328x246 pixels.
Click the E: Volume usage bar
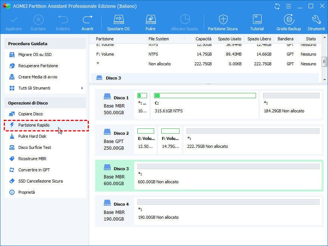146,131
